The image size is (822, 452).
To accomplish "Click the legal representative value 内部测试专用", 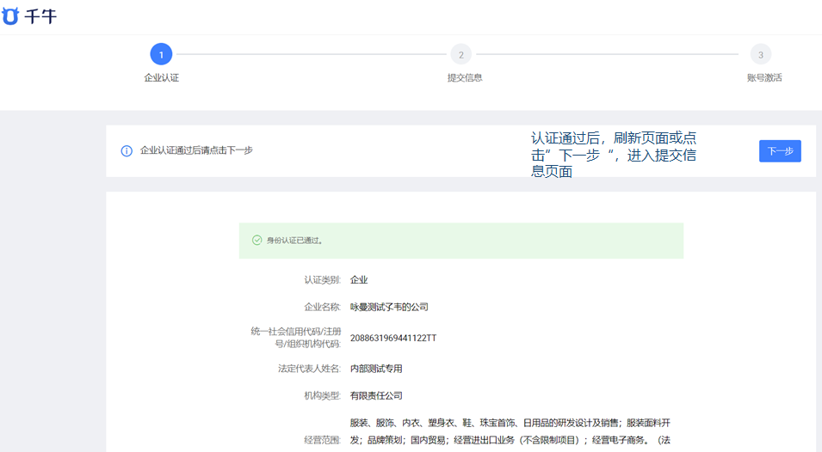I will tap(375, 369).
